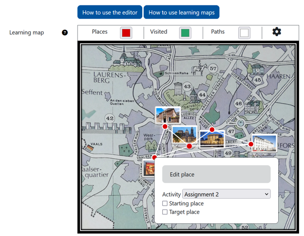The width and height of the screenshot is (304, 236).
Task: Click the theater building photo thumbnail
Action: point(212,140)
